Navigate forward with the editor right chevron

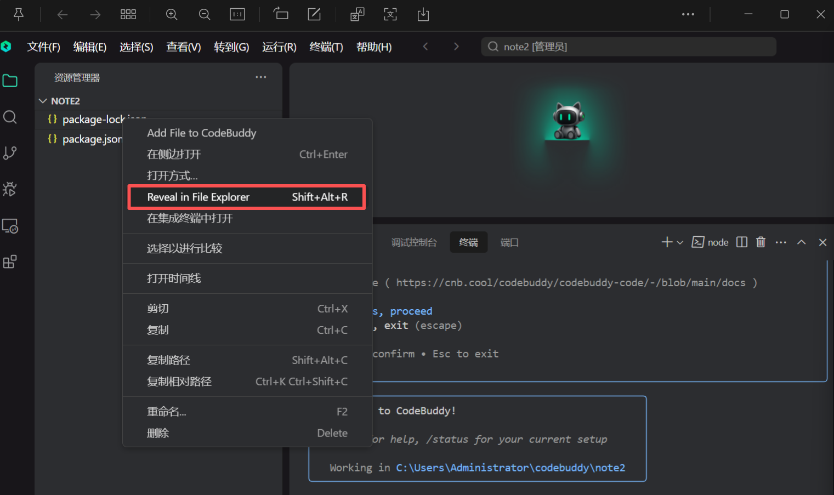point(456,47)
